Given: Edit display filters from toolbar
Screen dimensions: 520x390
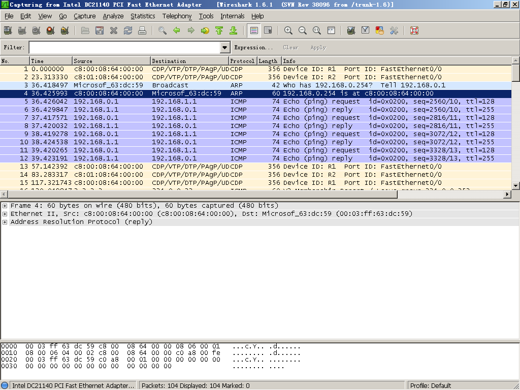Looking at the screenshot, I should point(366,30).
